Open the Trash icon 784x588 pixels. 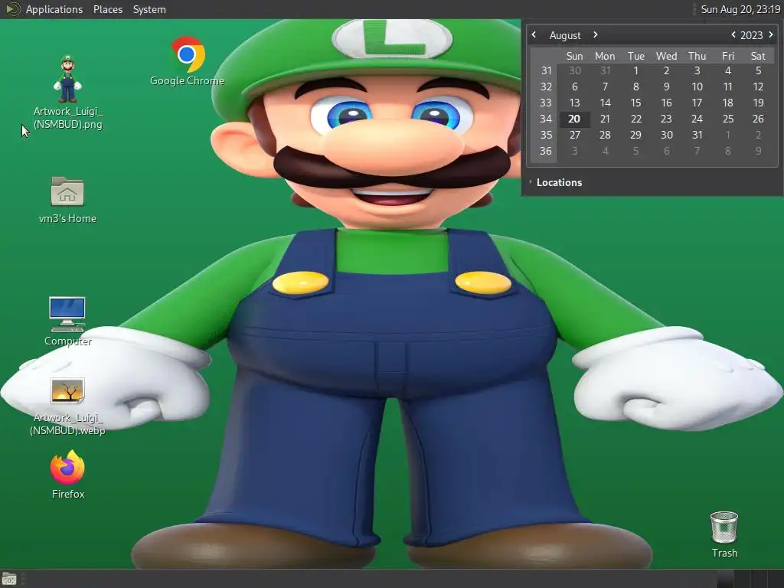coord(724,534)
